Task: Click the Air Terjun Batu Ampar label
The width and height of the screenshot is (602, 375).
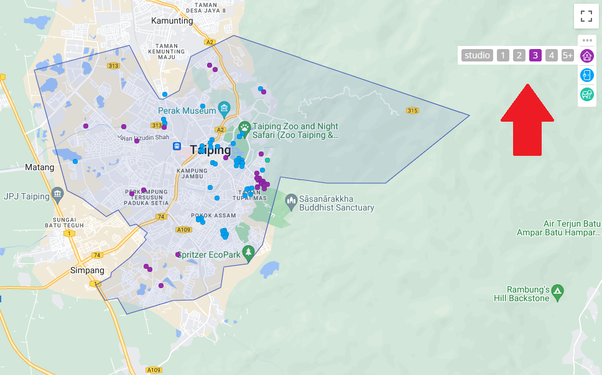Action: tap(558, 228)
